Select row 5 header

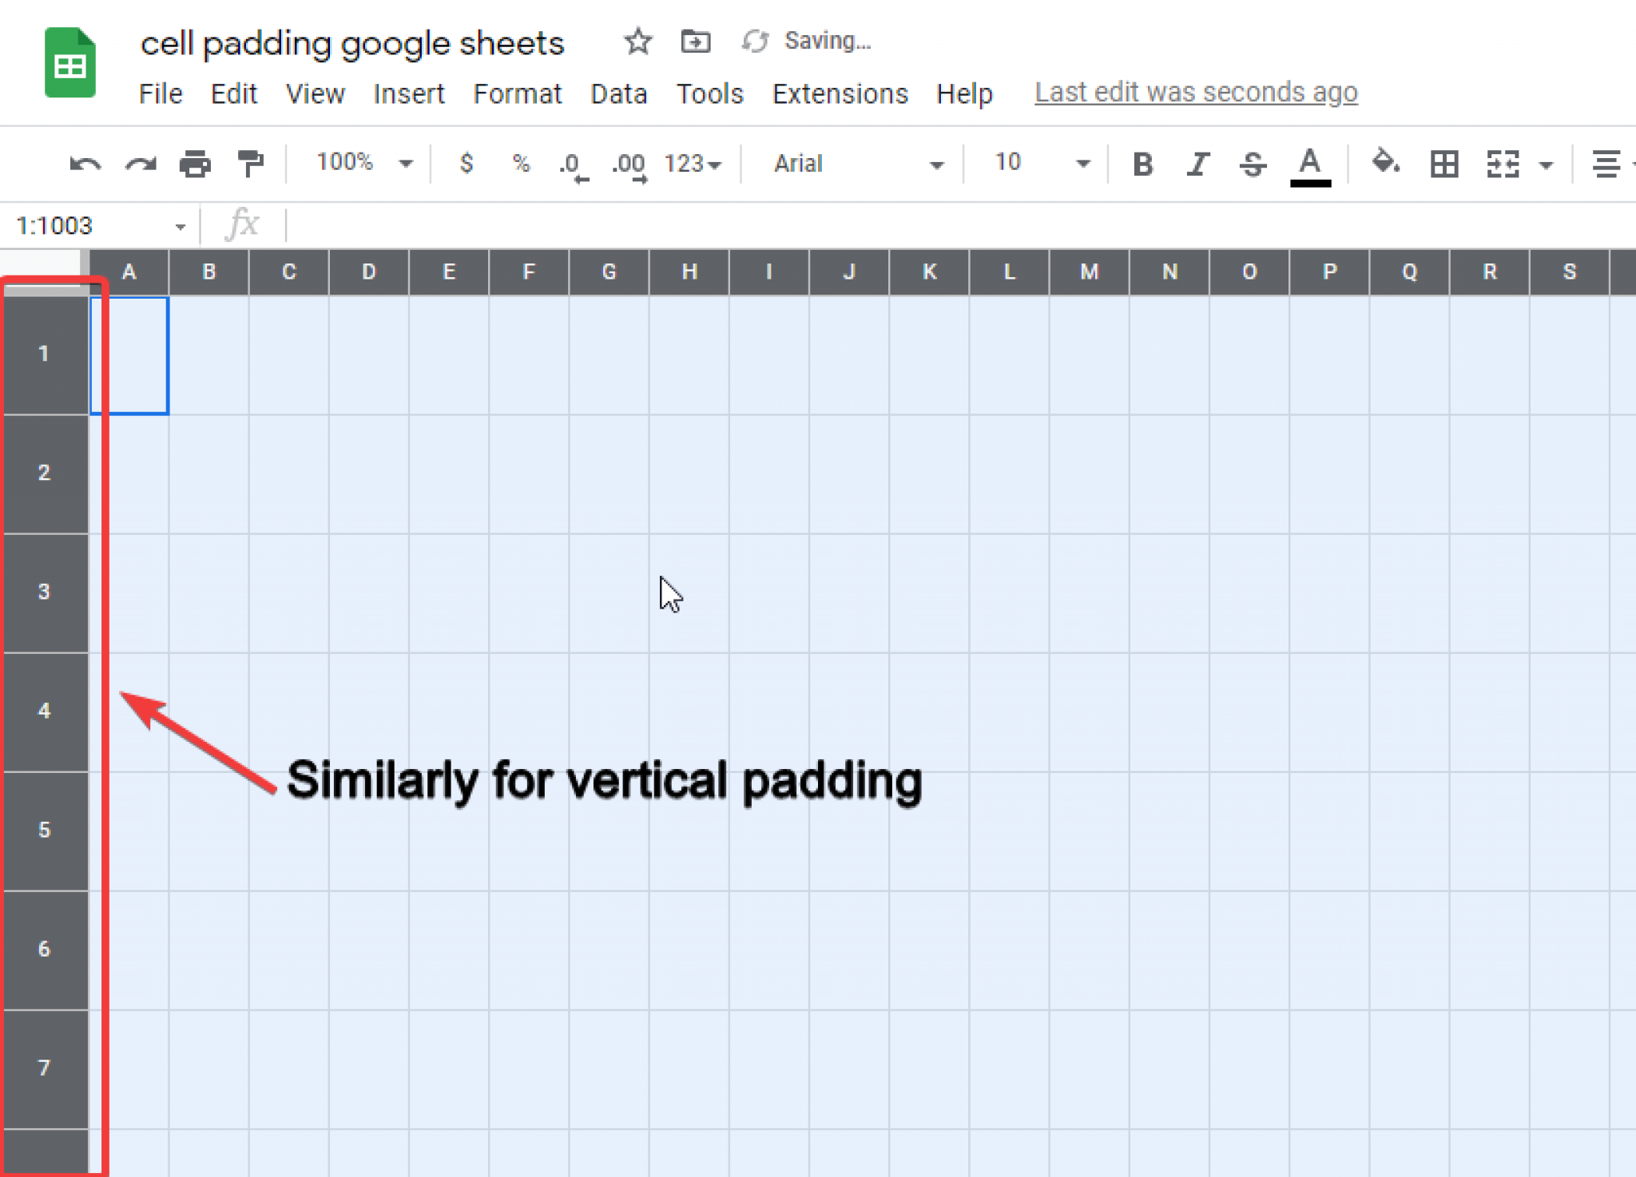pyautogui.click(x=44, y=830)
